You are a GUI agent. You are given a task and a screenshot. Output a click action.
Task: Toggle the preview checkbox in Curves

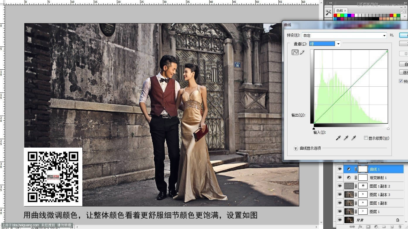pos(401,81)
